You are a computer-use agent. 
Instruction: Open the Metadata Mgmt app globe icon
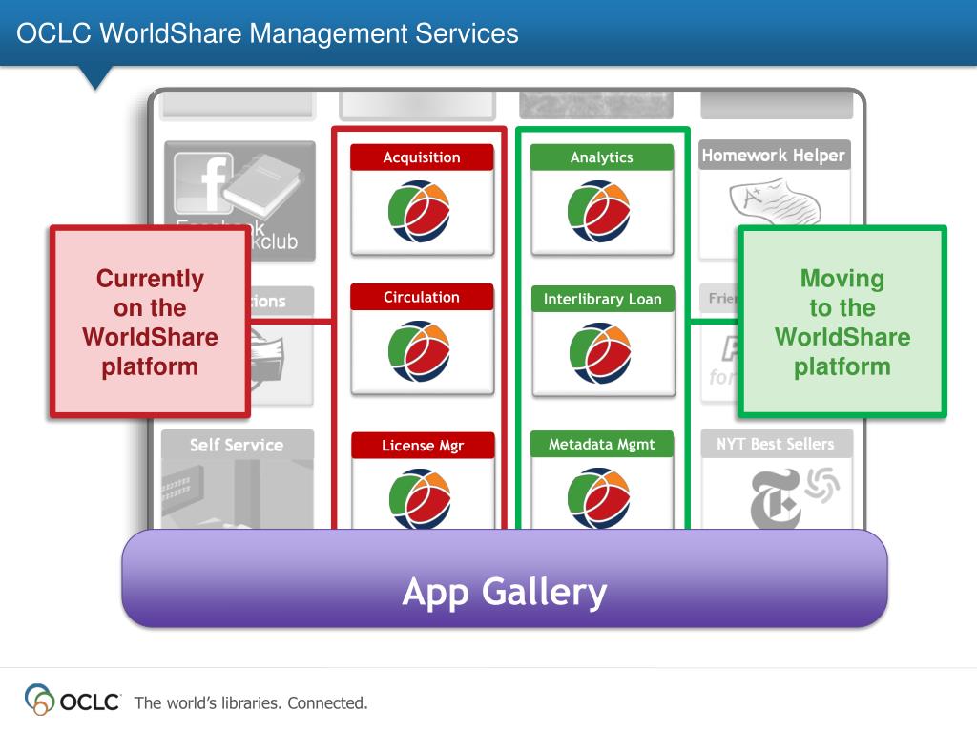click(599, 498)
